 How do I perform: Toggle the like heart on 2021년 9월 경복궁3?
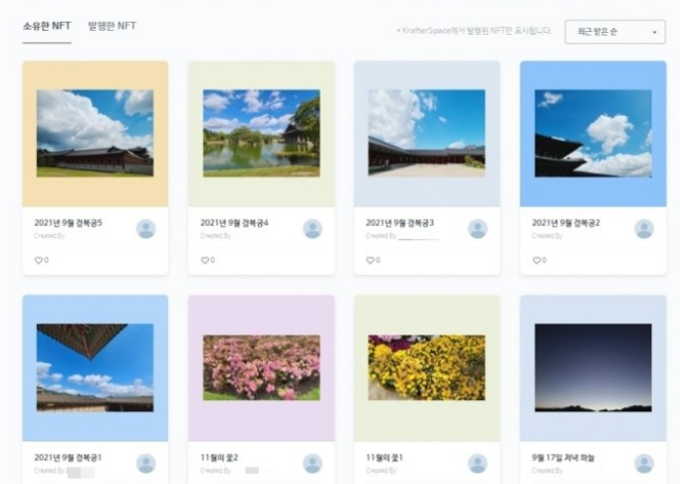point(370,260)
